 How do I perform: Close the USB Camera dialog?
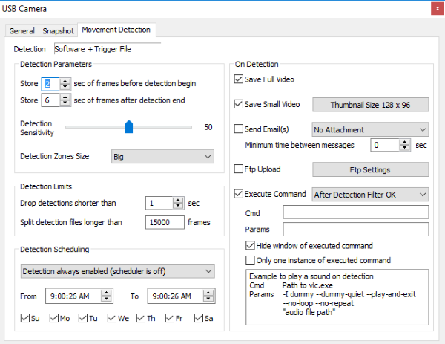tap(432, 10)
